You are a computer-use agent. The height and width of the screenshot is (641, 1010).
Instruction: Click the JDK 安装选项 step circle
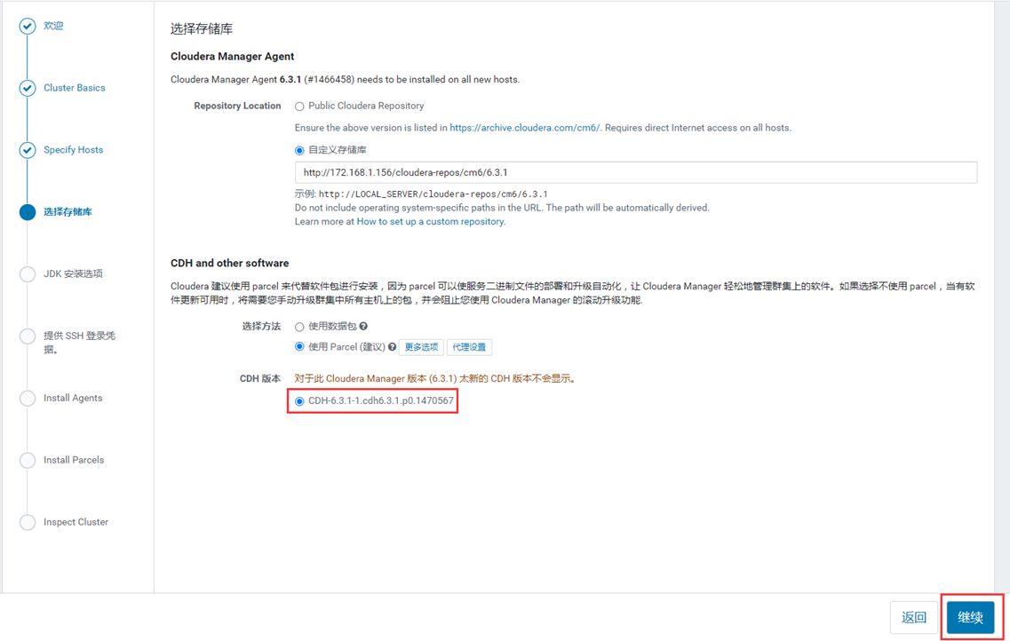[27, 274]
